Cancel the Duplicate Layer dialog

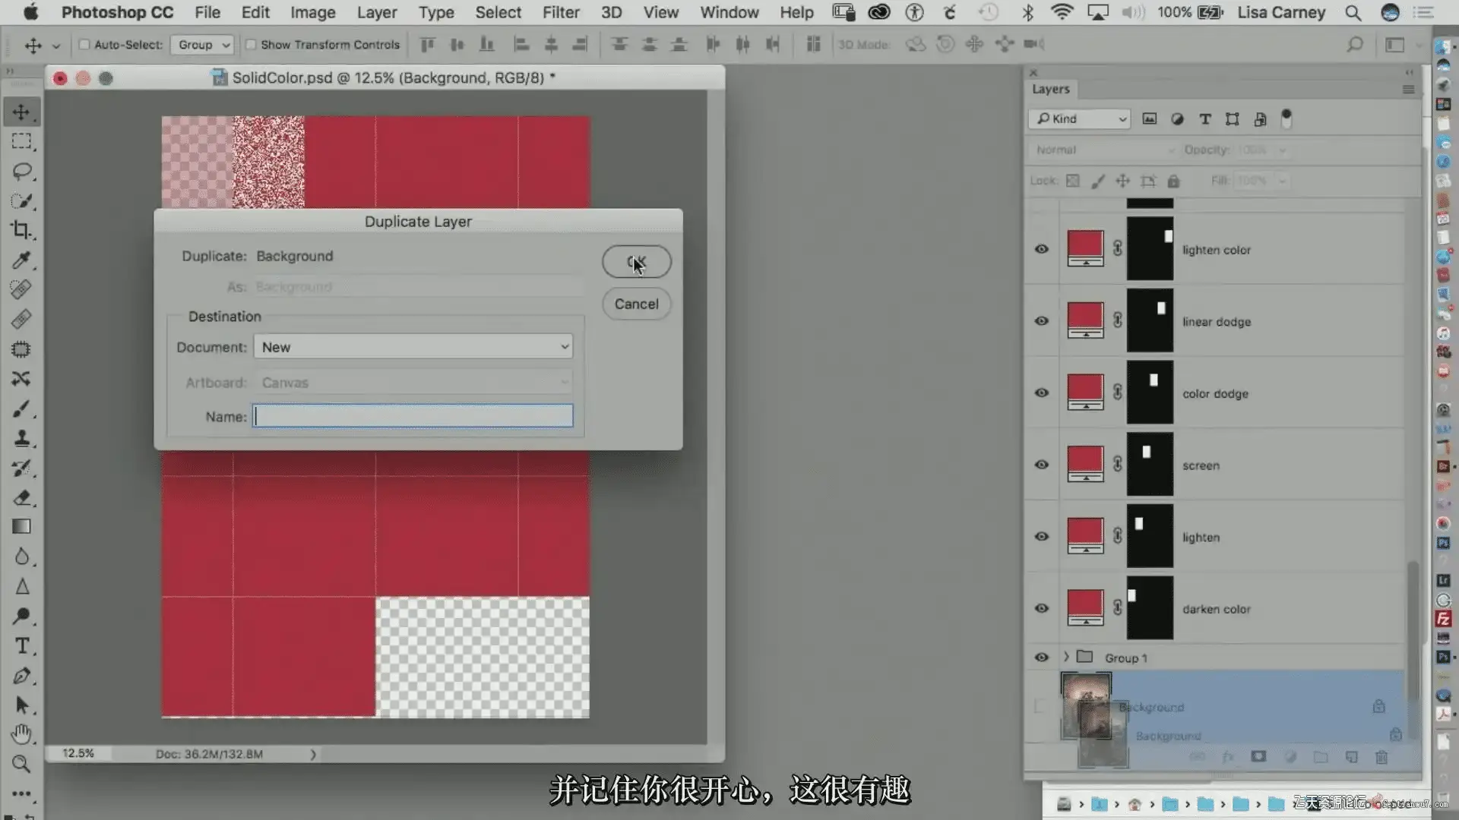[636, 304]
